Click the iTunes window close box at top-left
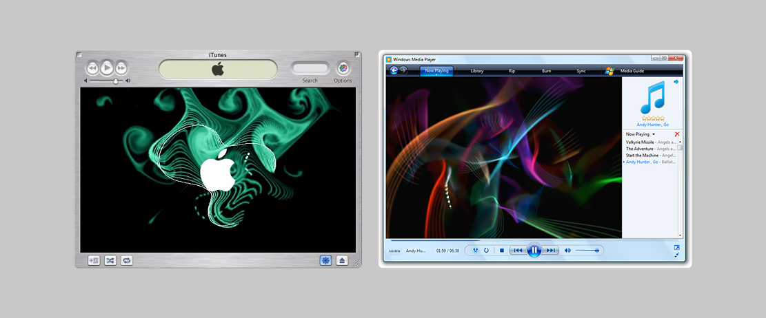This screenshot has width=766, height=318. pyautogui.click(x=79, y=54)
